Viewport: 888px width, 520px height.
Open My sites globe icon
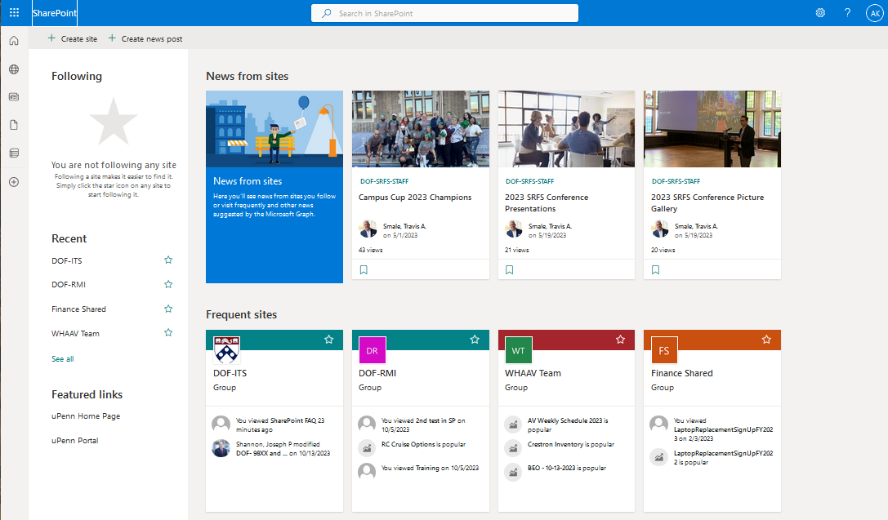(x=14, y=69)
